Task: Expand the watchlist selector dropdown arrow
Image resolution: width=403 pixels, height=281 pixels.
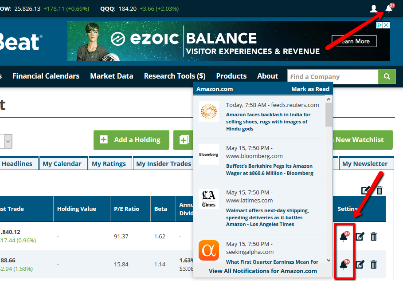Action: 8,141
